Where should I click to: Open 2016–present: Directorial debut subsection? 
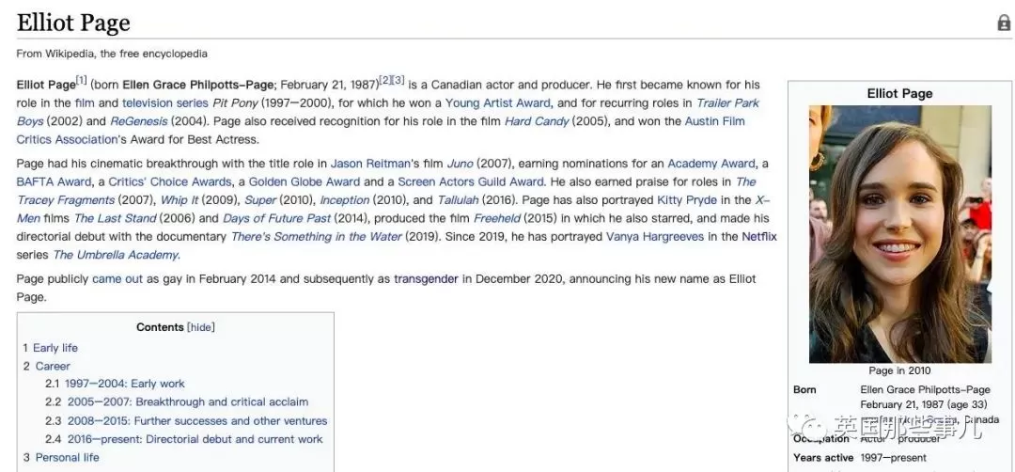pos(195,439)
